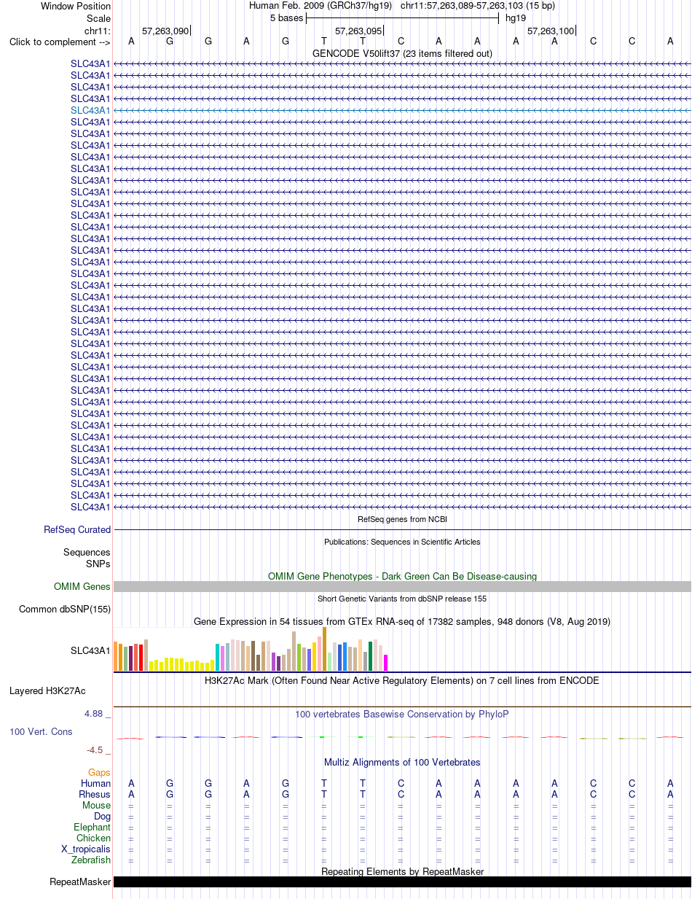Click the 4.88 PhyloP upper scale value
This screenshot has height=899, width=692.
click(94, 714)
